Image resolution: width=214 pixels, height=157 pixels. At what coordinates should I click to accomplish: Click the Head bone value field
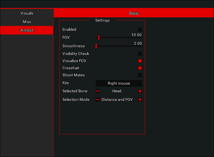(x=117, y=91)
